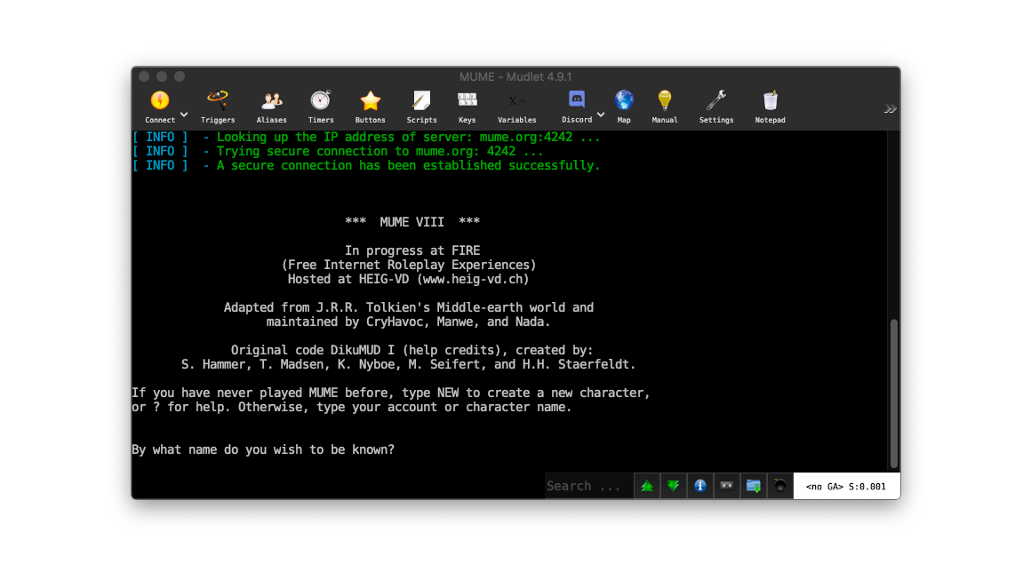The width and height of the screenshot is (1031, 580).
Task: Click the blue folder logging icon
Action: (x=754, y=486)
